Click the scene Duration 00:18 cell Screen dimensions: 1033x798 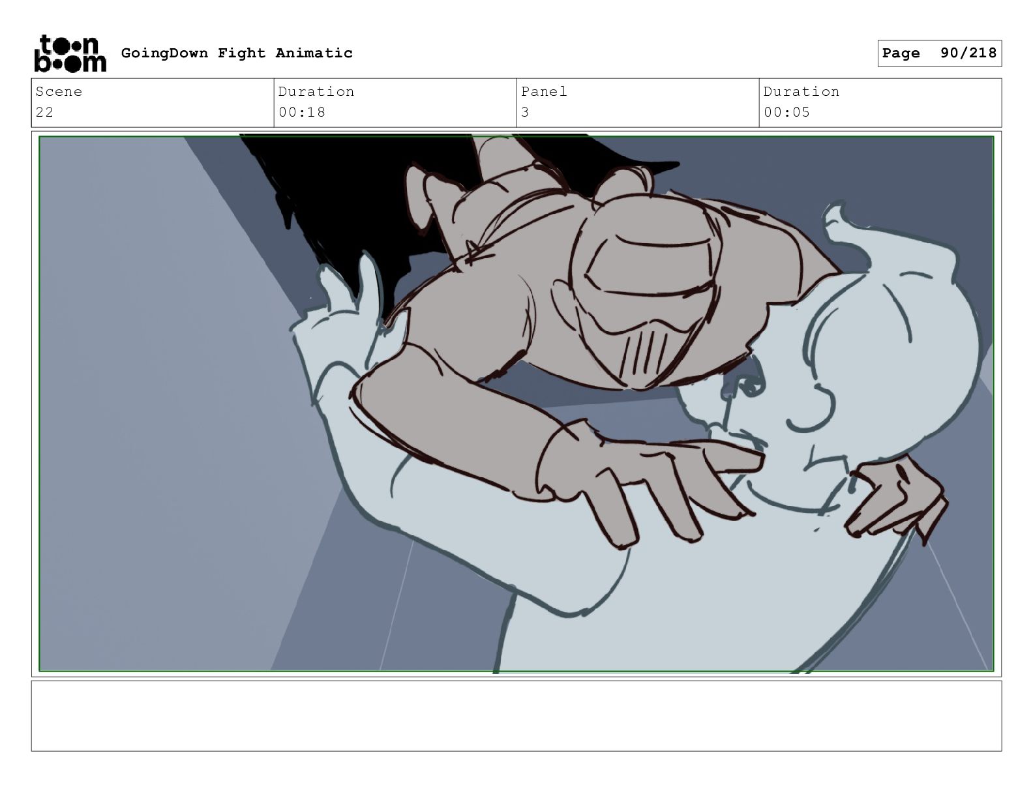(395, 102)
